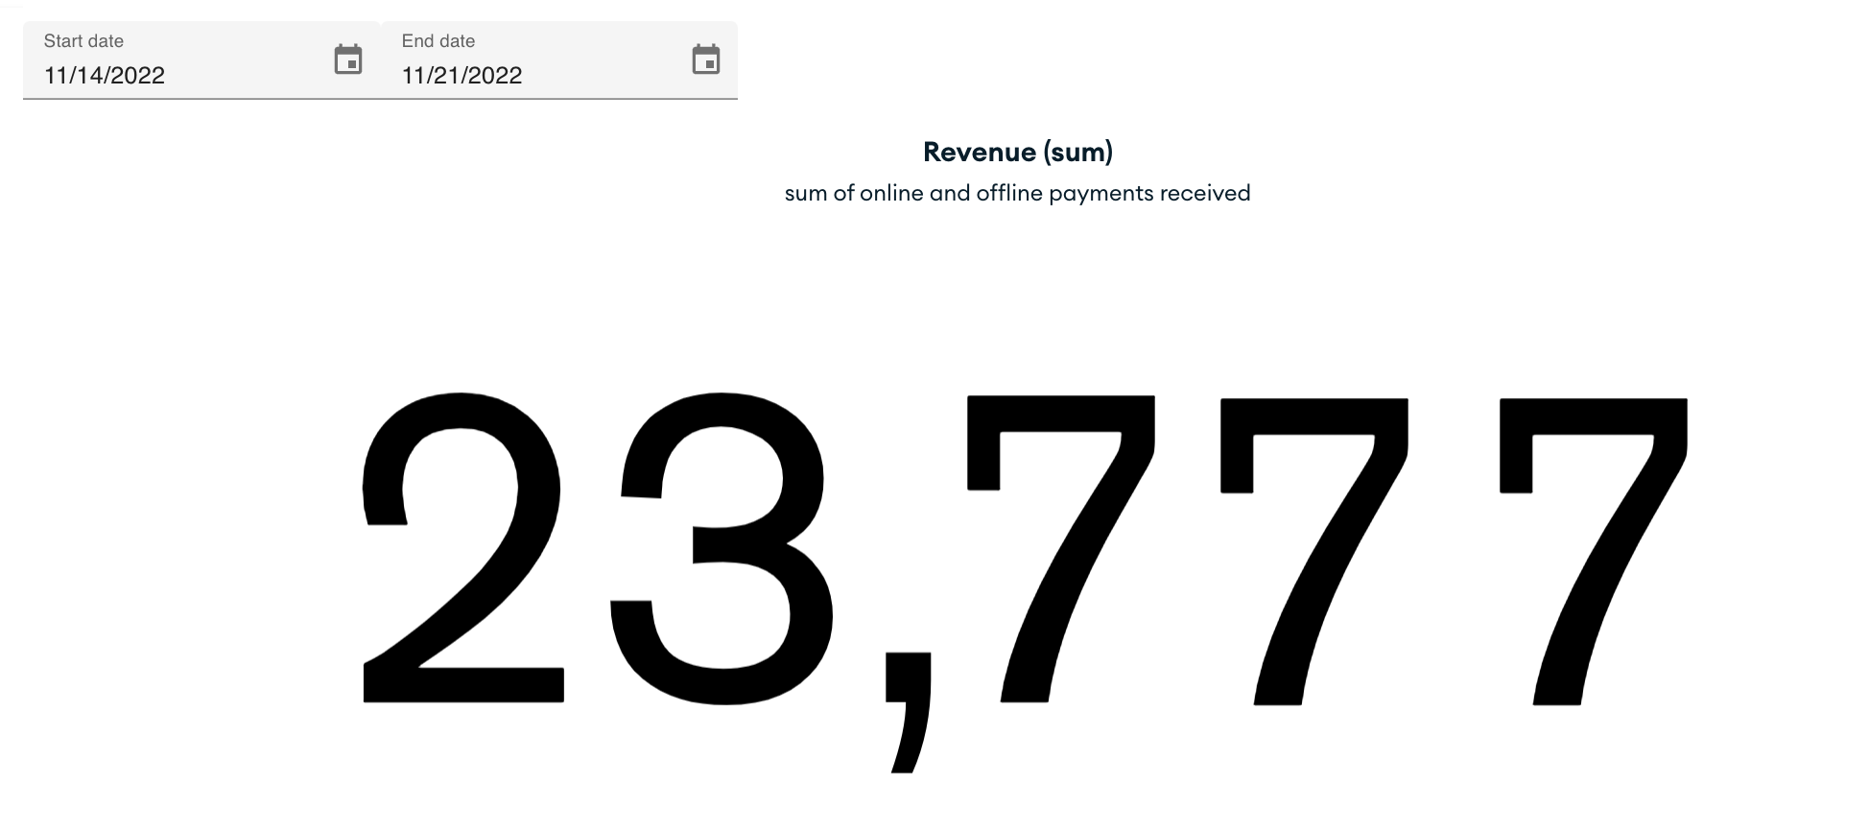This screenshot has height=831, width=1869.
Task: Open the Start date calendar picker icon
Action: click(348, 59)
